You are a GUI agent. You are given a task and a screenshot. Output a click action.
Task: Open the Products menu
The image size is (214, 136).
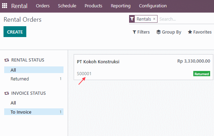93,6
